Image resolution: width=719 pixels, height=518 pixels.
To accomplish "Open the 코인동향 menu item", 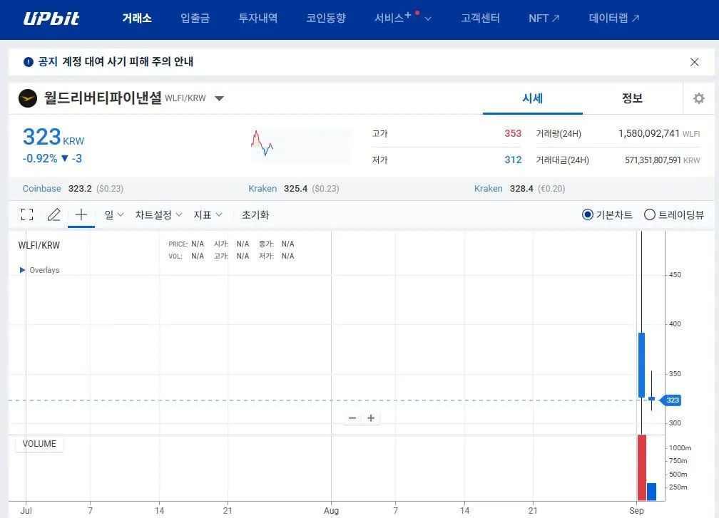I will [326, 19].
